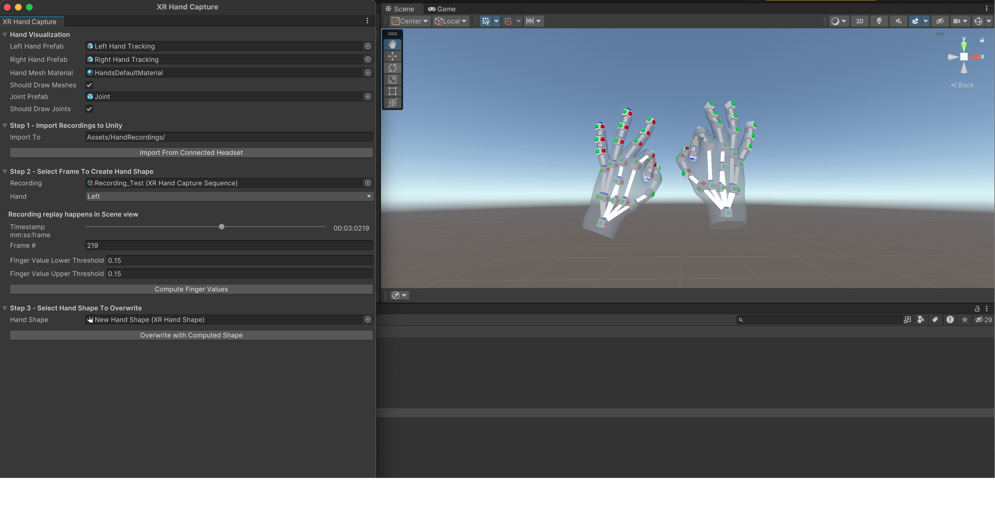This screenshot has width=995, height=507.
Task: Collapse the Hand Visualization section
Action: coord(4,34)
